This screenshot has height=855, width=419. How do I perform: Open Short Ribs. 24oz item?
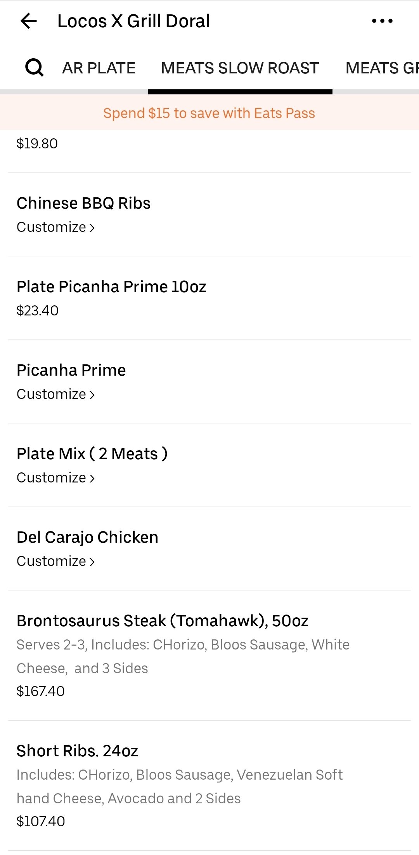[x=77, y=751]
